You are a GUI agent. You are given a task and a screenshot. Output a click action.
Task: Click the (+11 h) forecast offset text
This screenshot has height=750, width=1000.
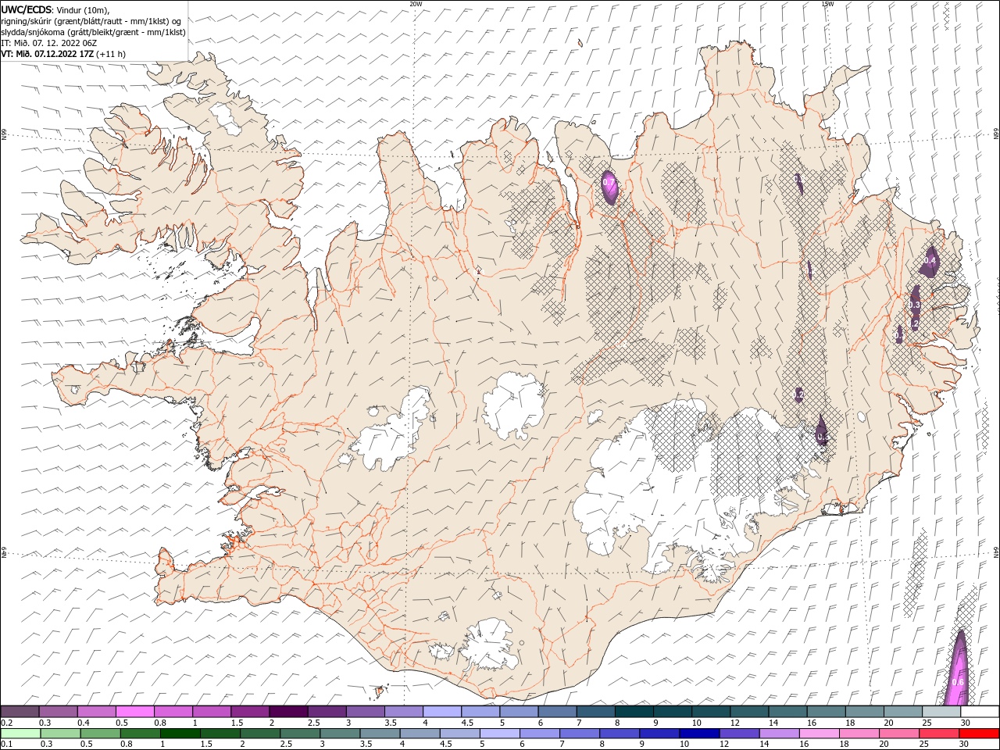pos(111,54)
